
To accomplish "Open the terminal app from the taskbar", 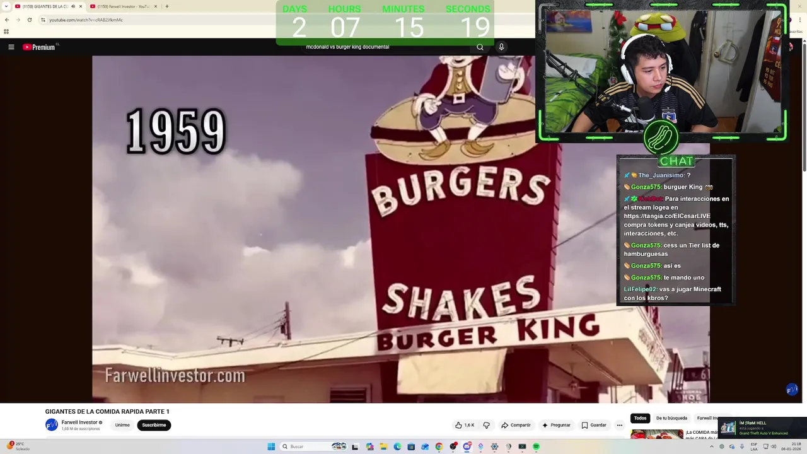I will click(x=522, y=446).
